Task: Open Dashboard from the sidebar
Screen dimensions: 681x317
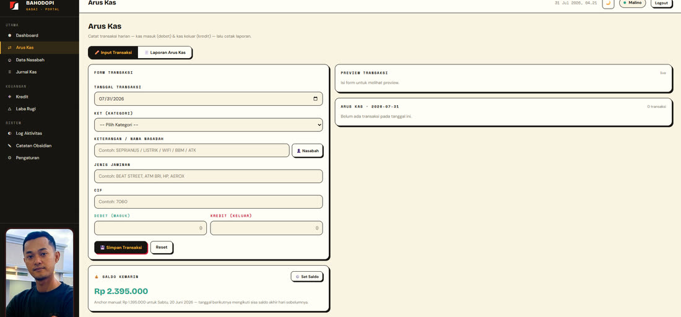Action: pos(40,36)
